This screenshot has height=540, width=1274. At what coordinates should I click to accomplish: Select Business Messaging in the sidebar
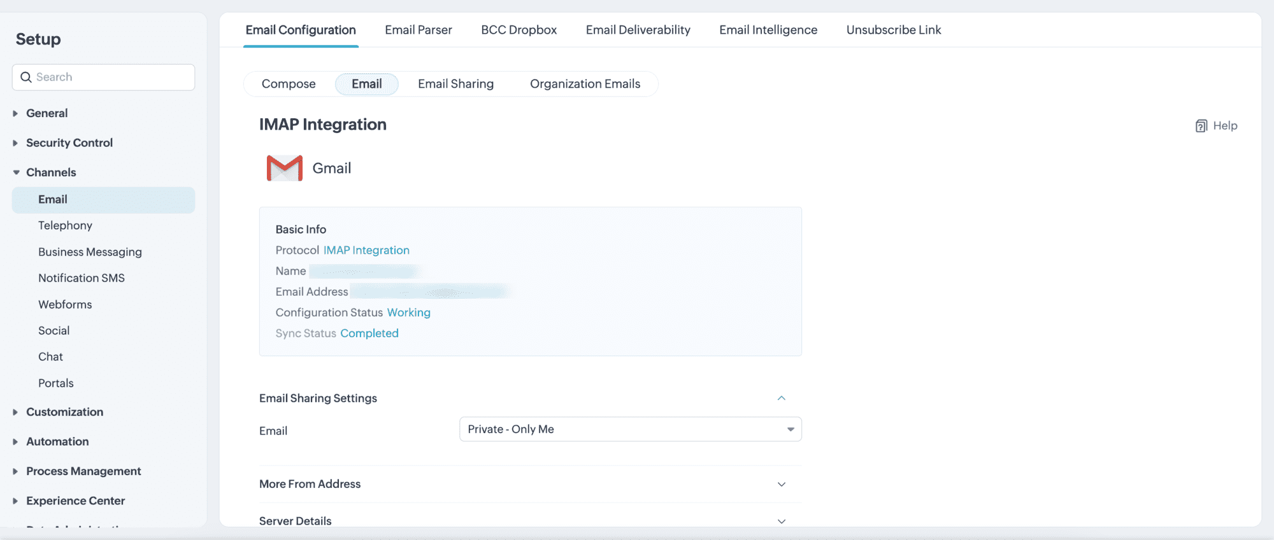point(90,252)
